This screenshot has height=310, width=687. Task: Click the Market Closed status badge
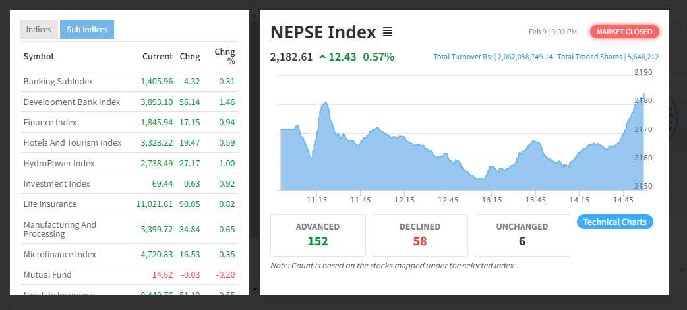click(624, 32)
